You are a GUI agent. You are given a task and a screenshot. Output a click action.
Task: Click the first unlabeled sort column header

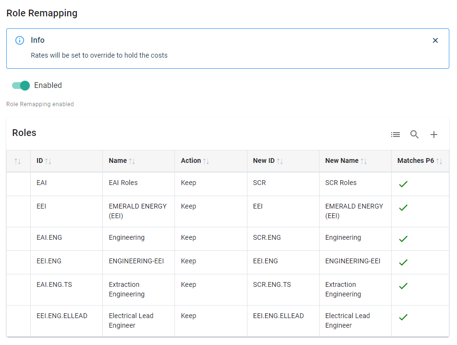click(x=18, y=161)
